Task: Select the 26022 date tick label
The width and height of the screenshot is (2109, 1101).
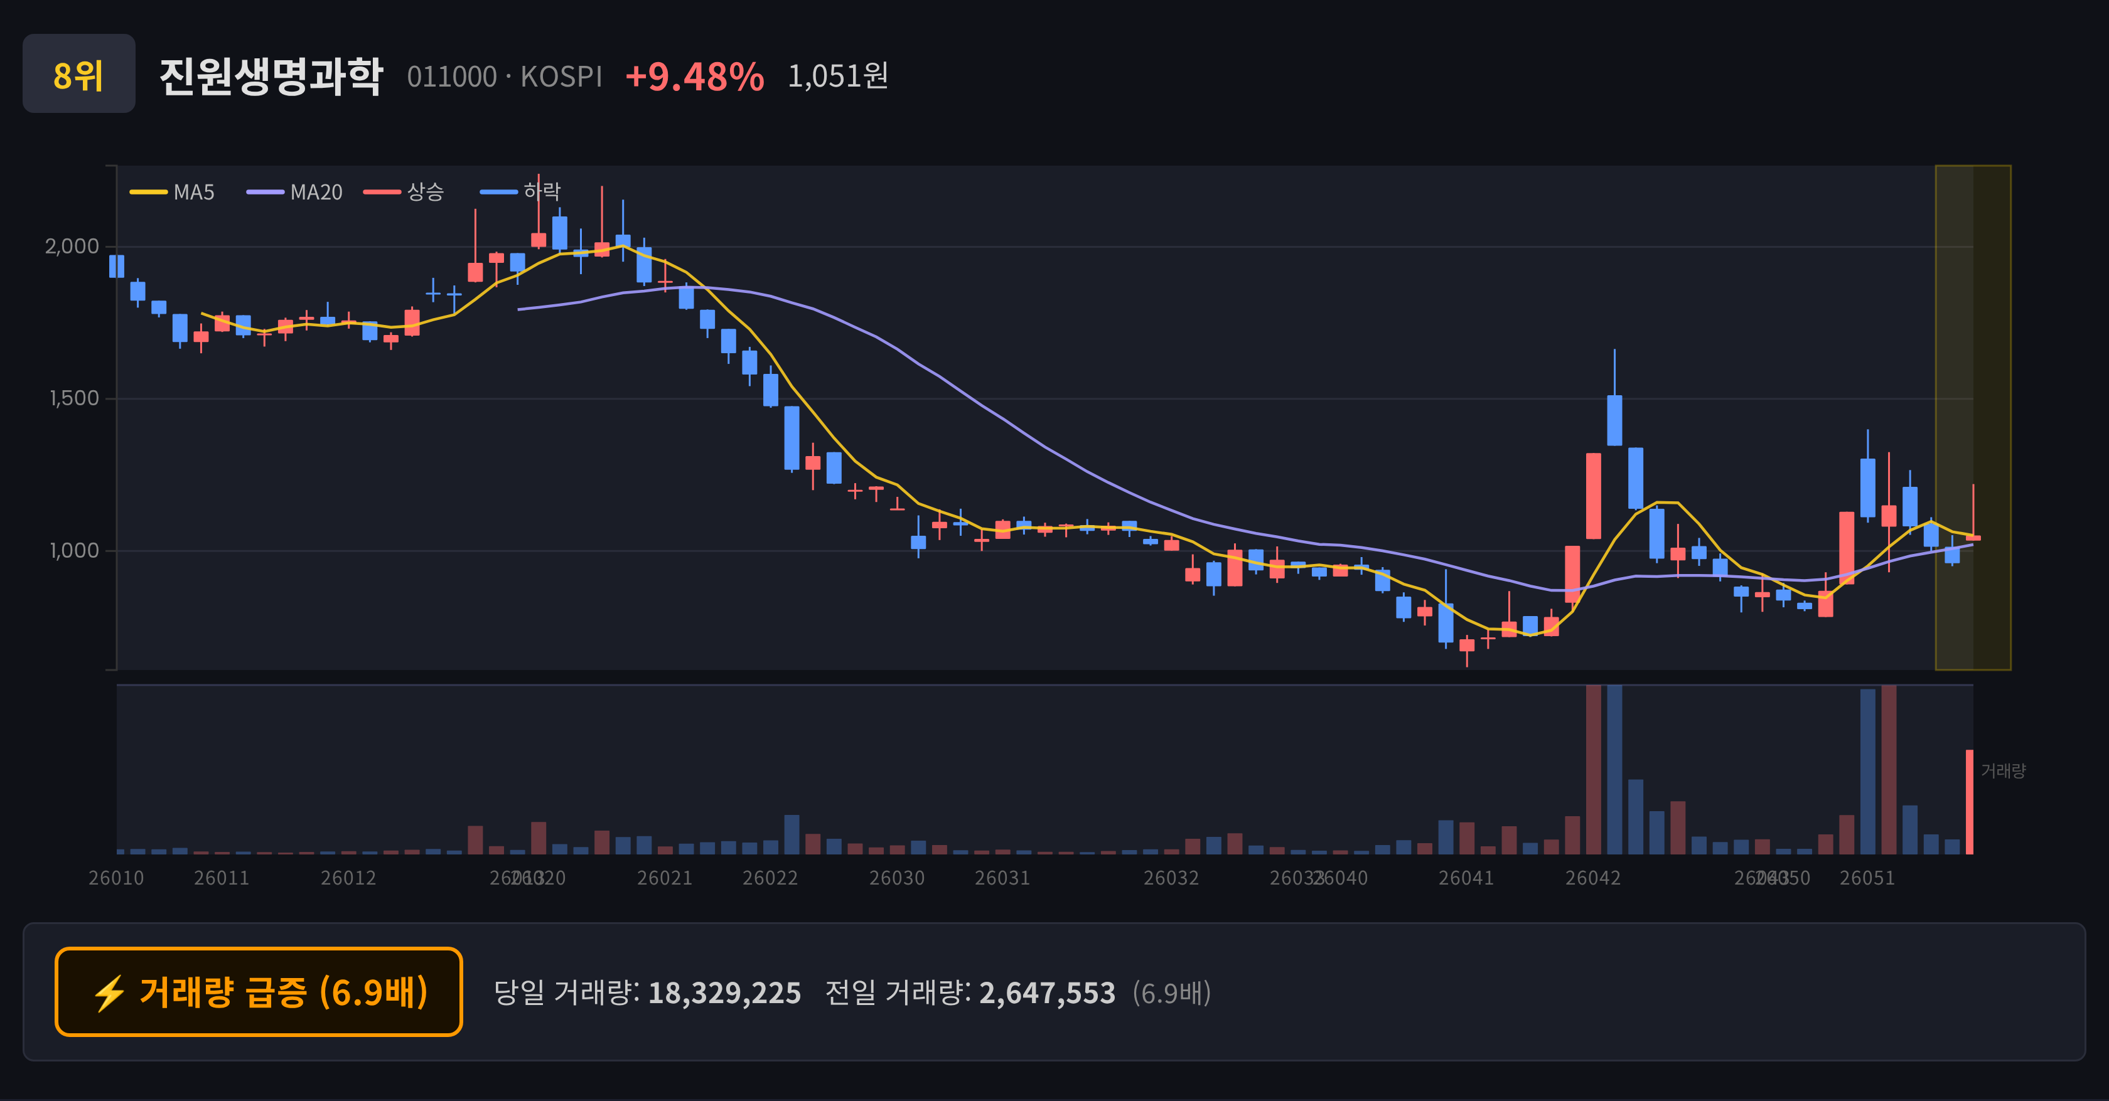Action: (x=770, y=878)
